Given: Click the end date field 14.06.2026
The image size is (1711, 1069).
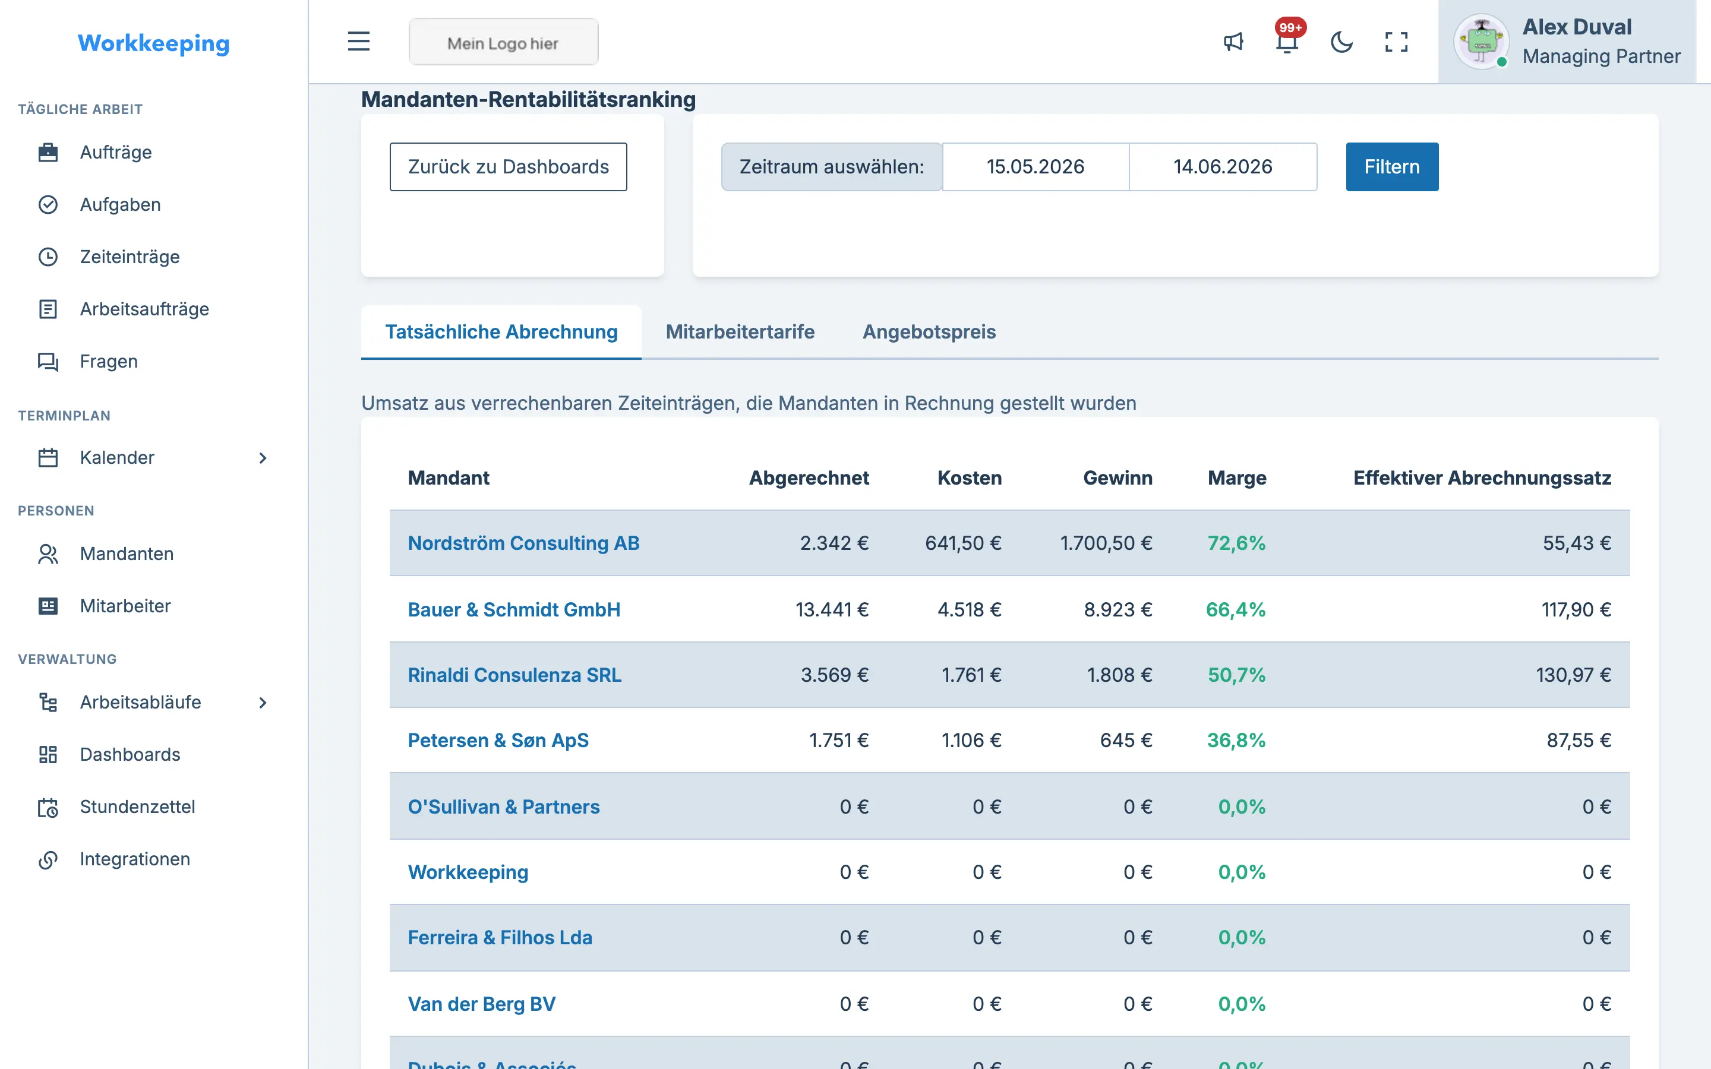Looking at the screenshot, I should coord(1223,167).
